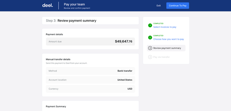Click Review and confirm payment subtitle
231x111 pixels.
pyautogui.click(x=77, y=8)
